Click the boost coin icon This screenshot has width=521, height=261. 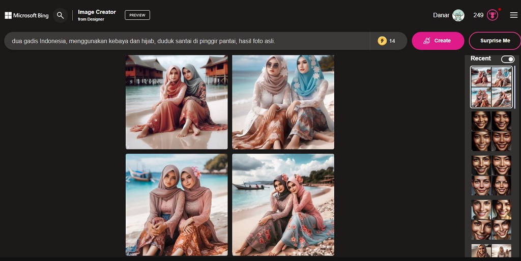click(x=382, y=41)
